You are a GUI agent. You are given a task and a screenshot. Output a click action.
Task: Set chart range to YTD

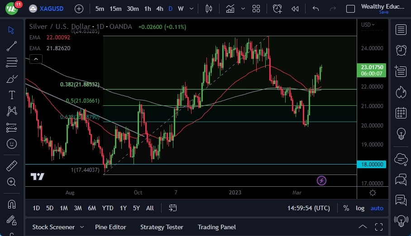[108, 208]
